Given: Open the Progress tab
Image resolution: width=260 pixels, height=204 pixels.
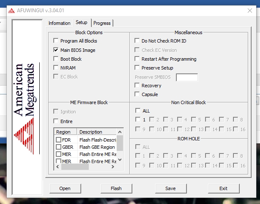Looking at the screenshot, I should (102, 23).
